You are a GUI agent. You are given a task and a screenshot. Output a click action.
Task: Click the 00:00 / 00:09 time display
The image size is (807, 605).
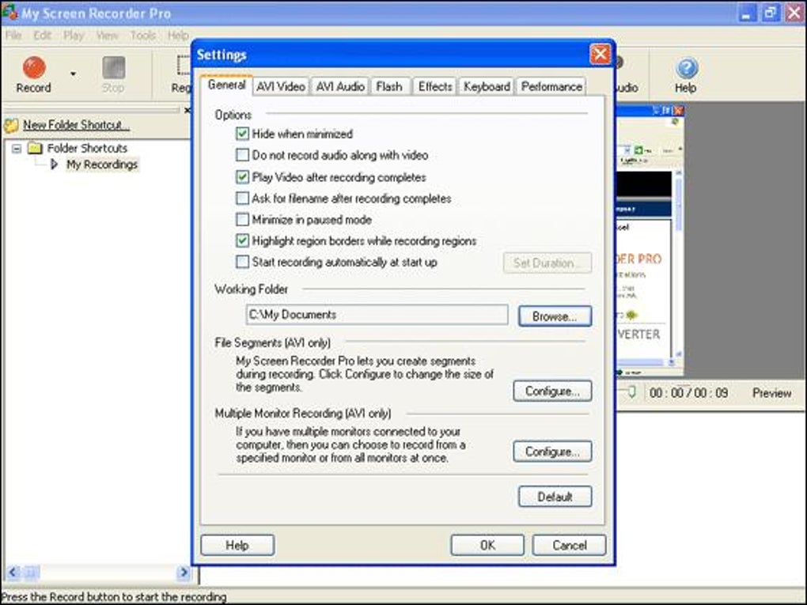click(x=688, y=393)
